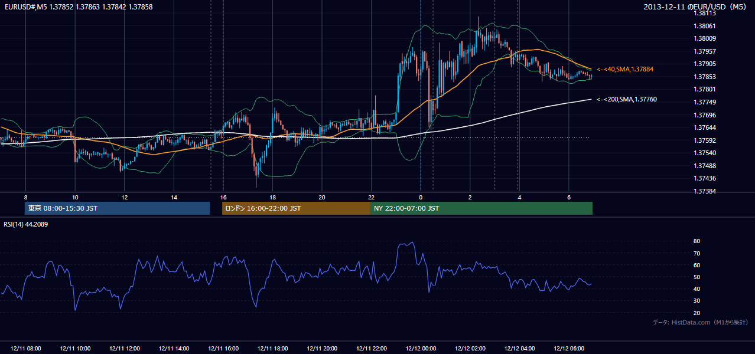Click RSI scale value 50

click(x=697, y=277)
